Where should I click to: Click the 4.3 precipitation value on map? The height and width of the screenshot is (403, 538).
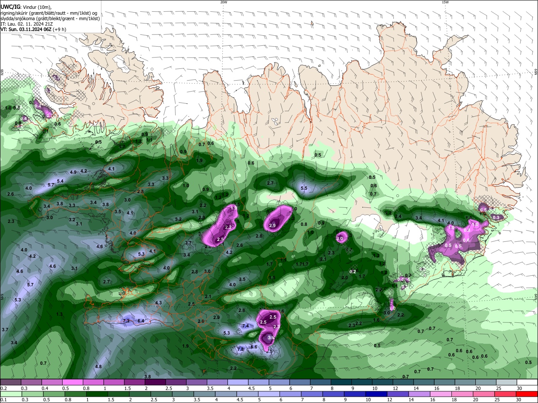(158, 303)
